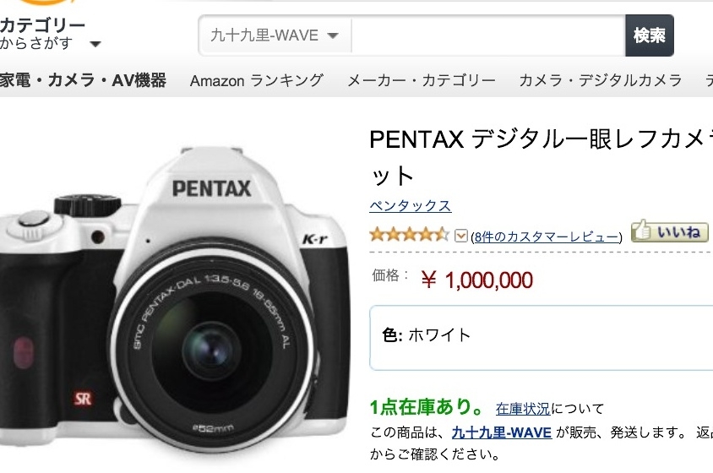The image size is (713, 473).
Task: Click the gold star rating icons
Action: coord(409,234)
